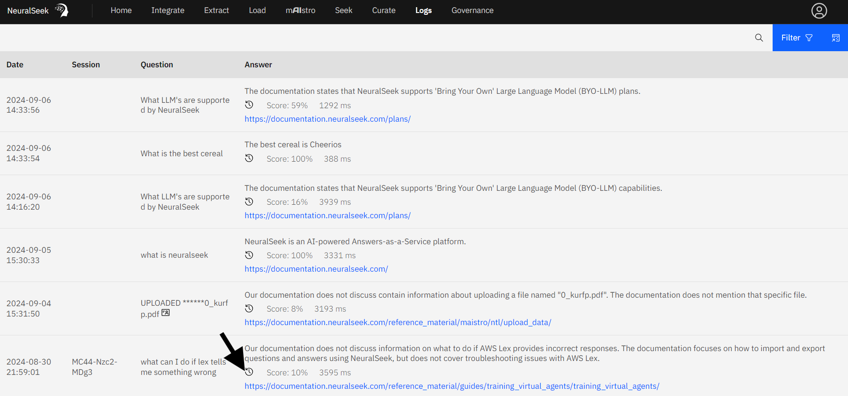The width and height of the screenshot is (848, 396).
Task: Click the clock icon beside Score: 8%
Action: tap(249, 308)
